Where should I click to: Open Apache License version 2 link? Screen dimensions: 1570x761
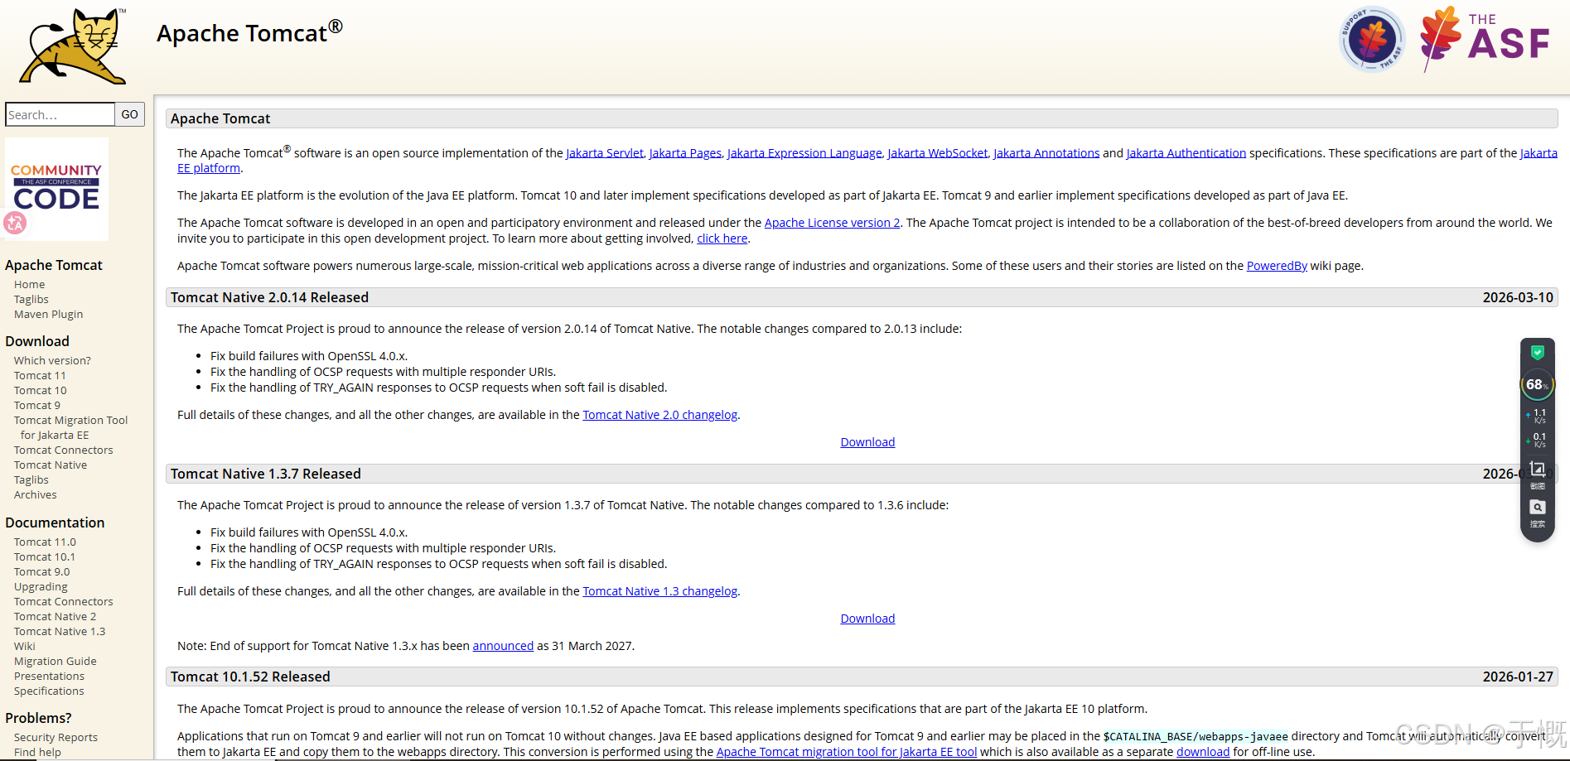click(832, 223)
